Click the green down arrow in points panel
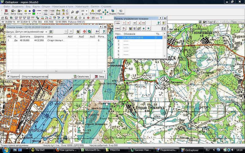The width and height of the screenshot is (245, 153). pyautogui.click(x=148, y=28)
